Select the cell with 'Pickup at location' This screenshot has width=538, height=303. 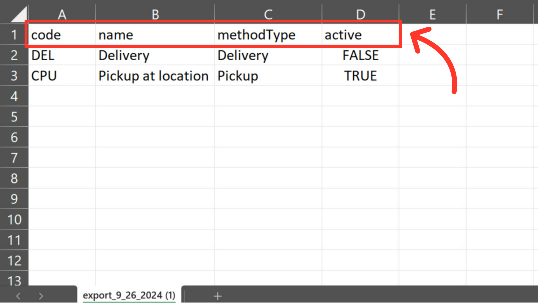click(155, 76)
